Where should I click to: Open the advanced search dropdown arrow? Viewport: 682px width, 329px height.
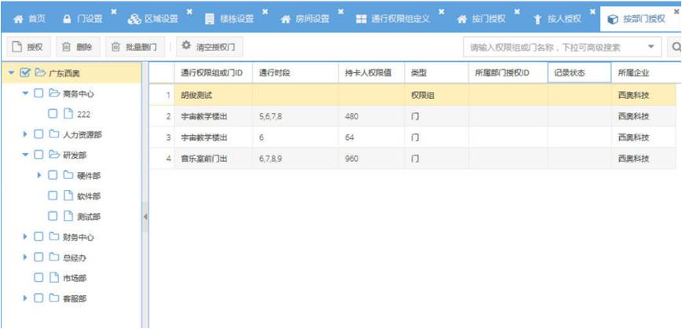pyautogui.click(x=651, y=47)
